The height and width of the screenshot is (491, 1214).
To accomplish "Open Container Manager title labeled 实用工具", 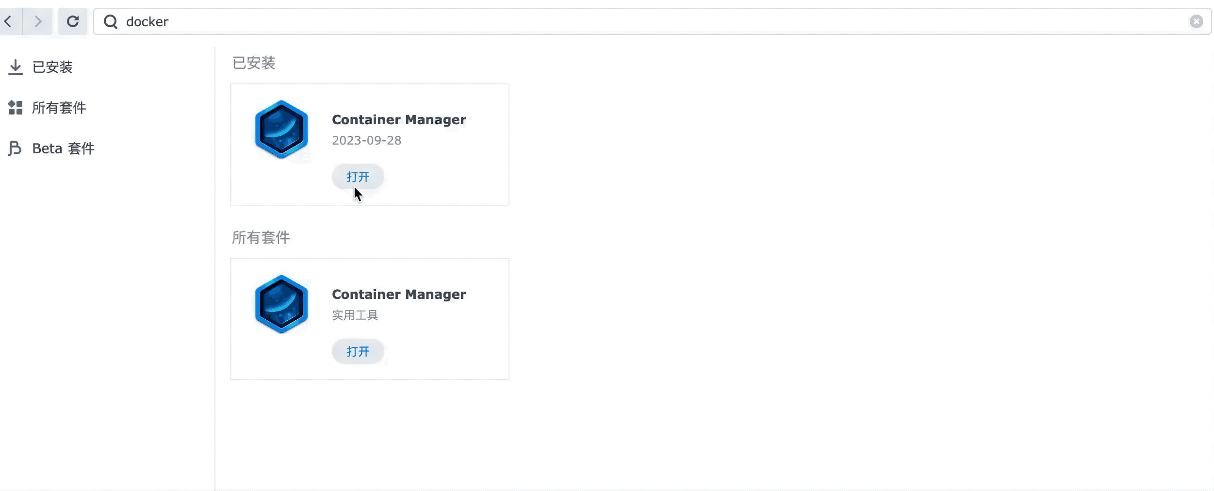I will click(x=399, y=295).
